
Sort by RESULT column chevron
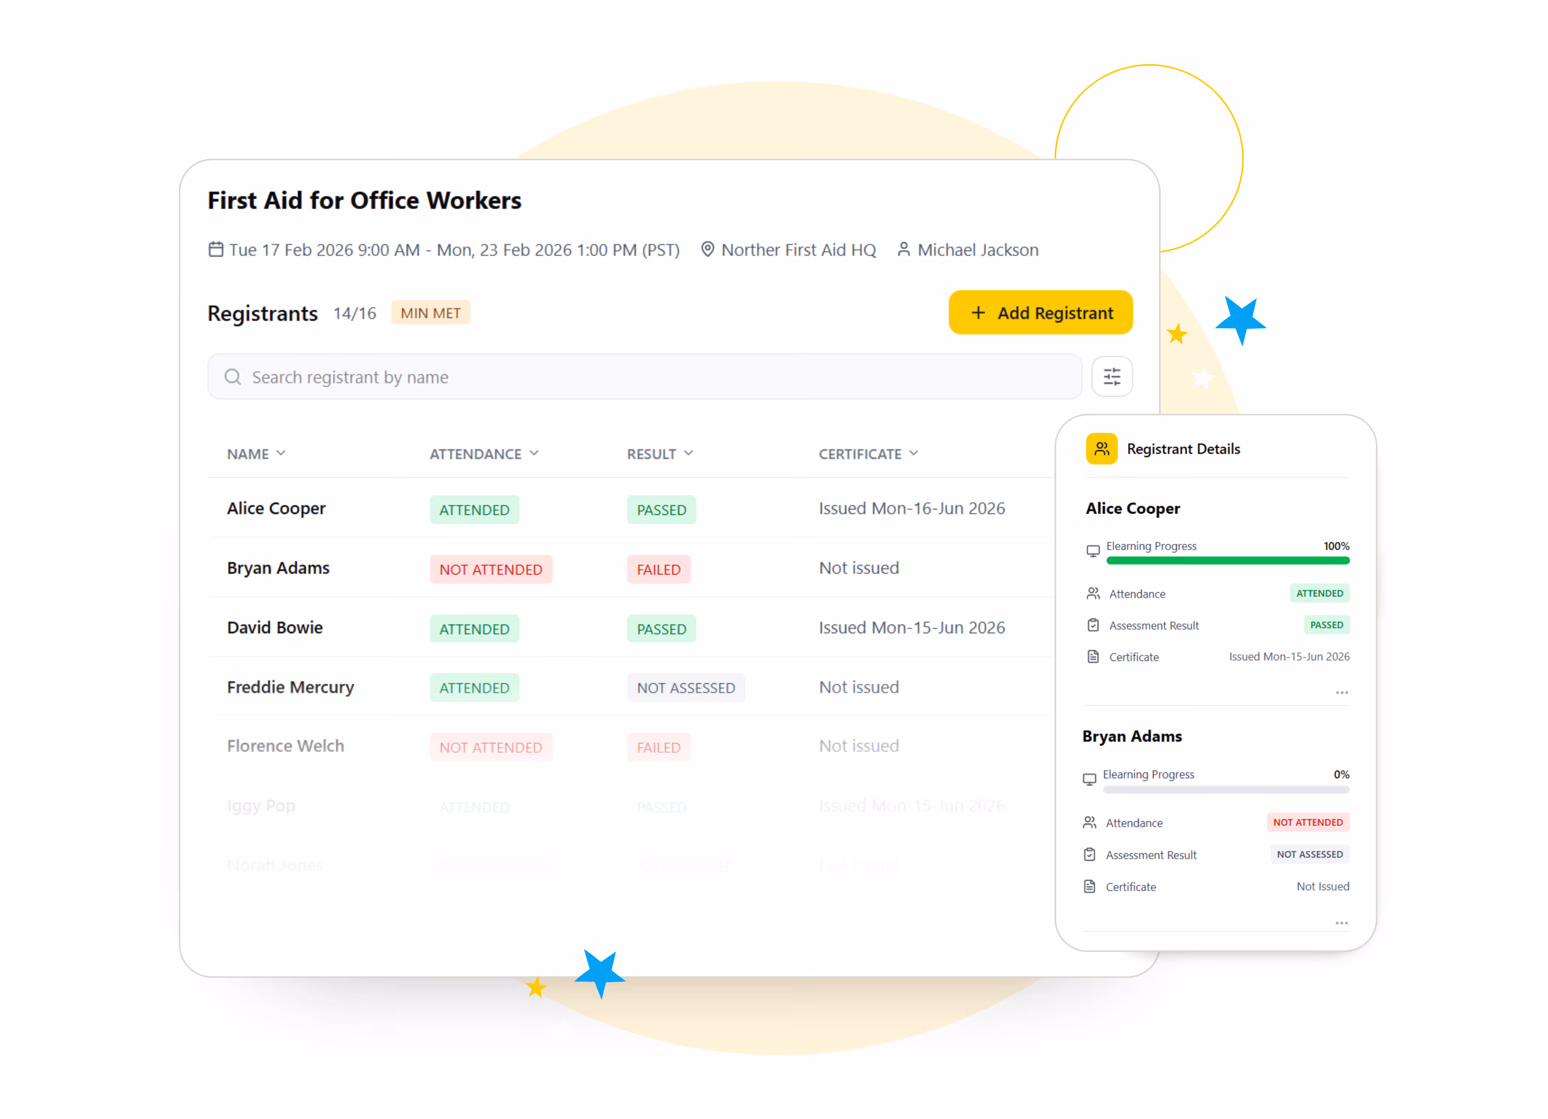(688, 453)
